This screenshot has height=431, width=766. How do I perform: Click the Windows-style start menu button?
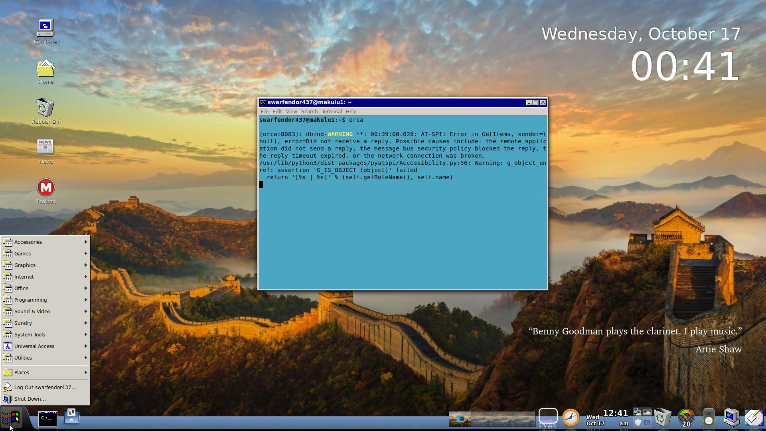click(x=11, y=417)
